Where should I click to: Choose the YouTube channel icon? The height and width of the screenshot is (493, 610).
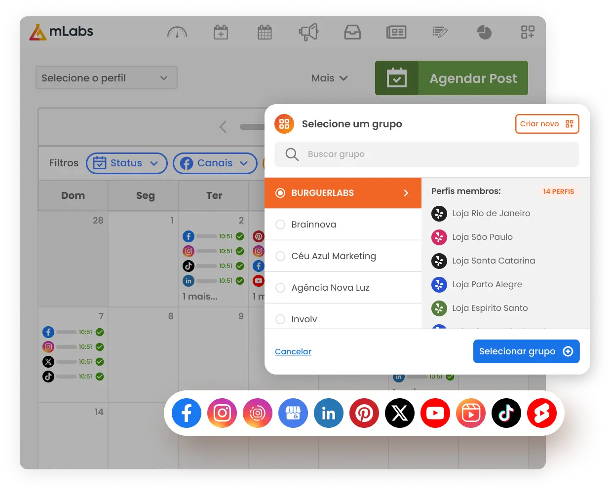(x=435, y=413)
